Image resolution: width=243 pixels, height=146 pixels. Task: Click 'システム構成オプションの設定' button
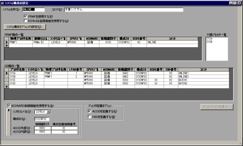point(24,27)
